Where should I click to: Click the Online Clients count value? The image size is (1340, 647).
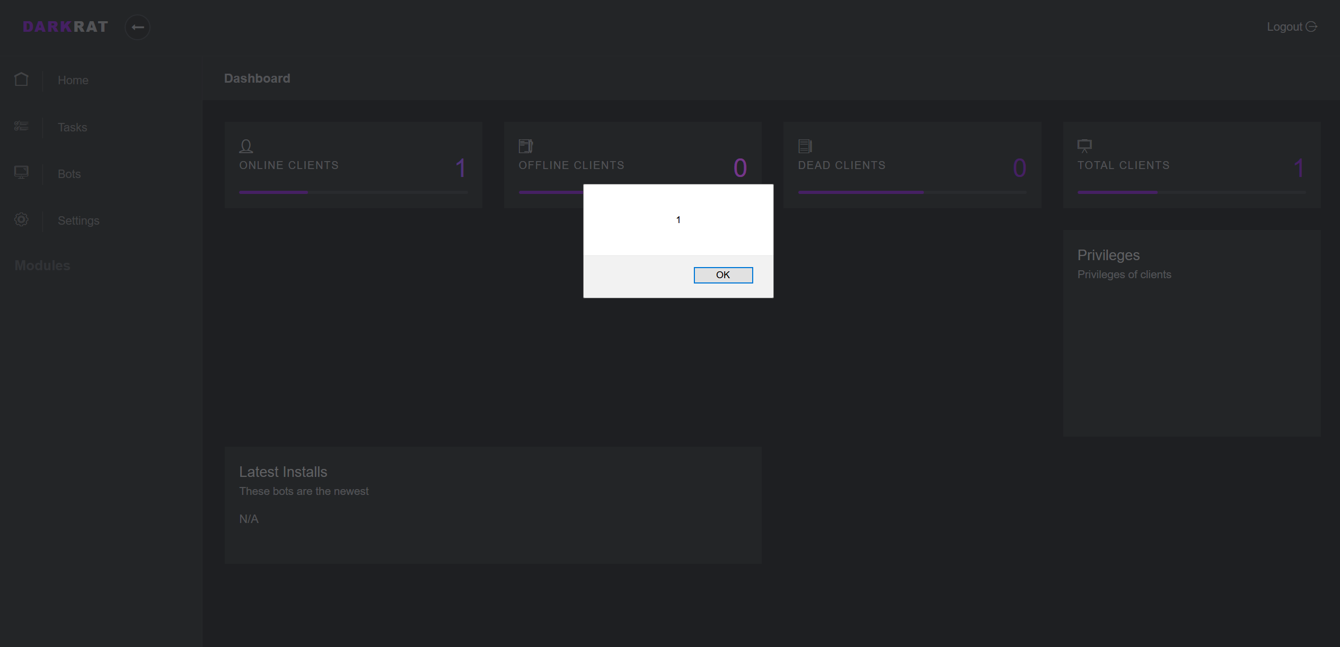461,169
